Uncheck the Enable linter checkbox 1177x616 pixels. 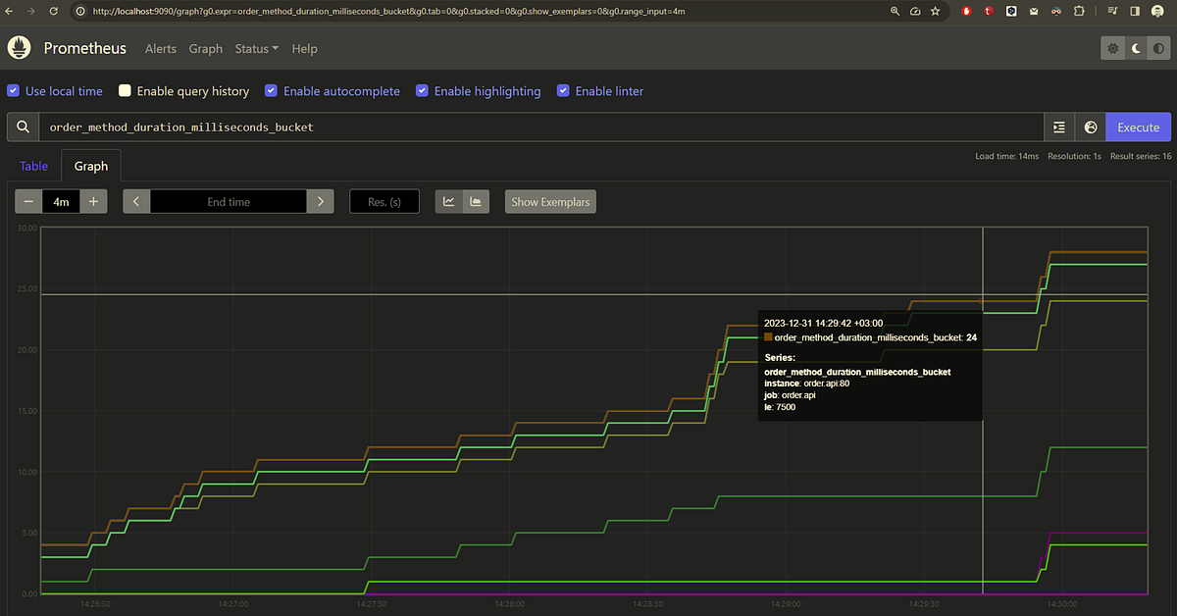click(x=563, y=90)
